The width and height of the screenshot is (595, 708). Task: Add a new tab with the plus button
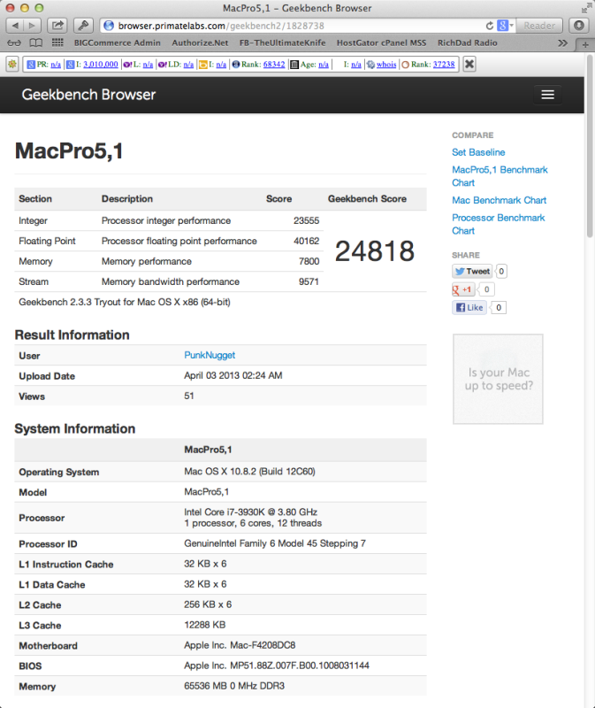coord(585,45)
